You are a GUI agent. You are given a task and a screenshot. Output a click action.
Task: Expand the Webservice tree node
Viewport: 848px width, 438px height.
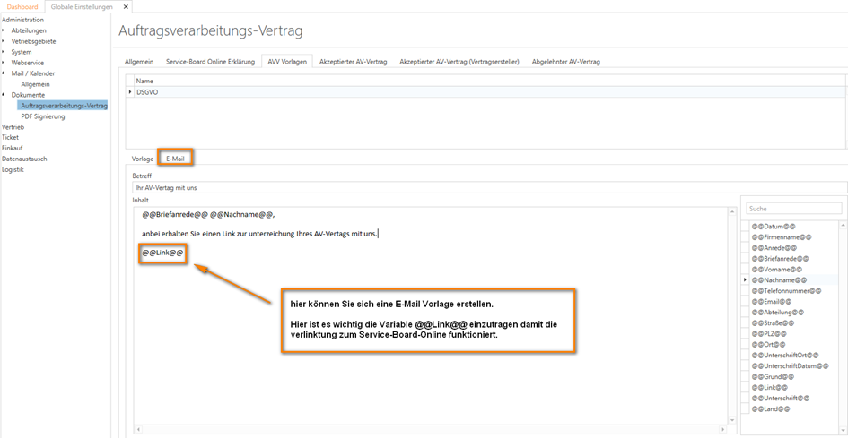pos(4,63)
